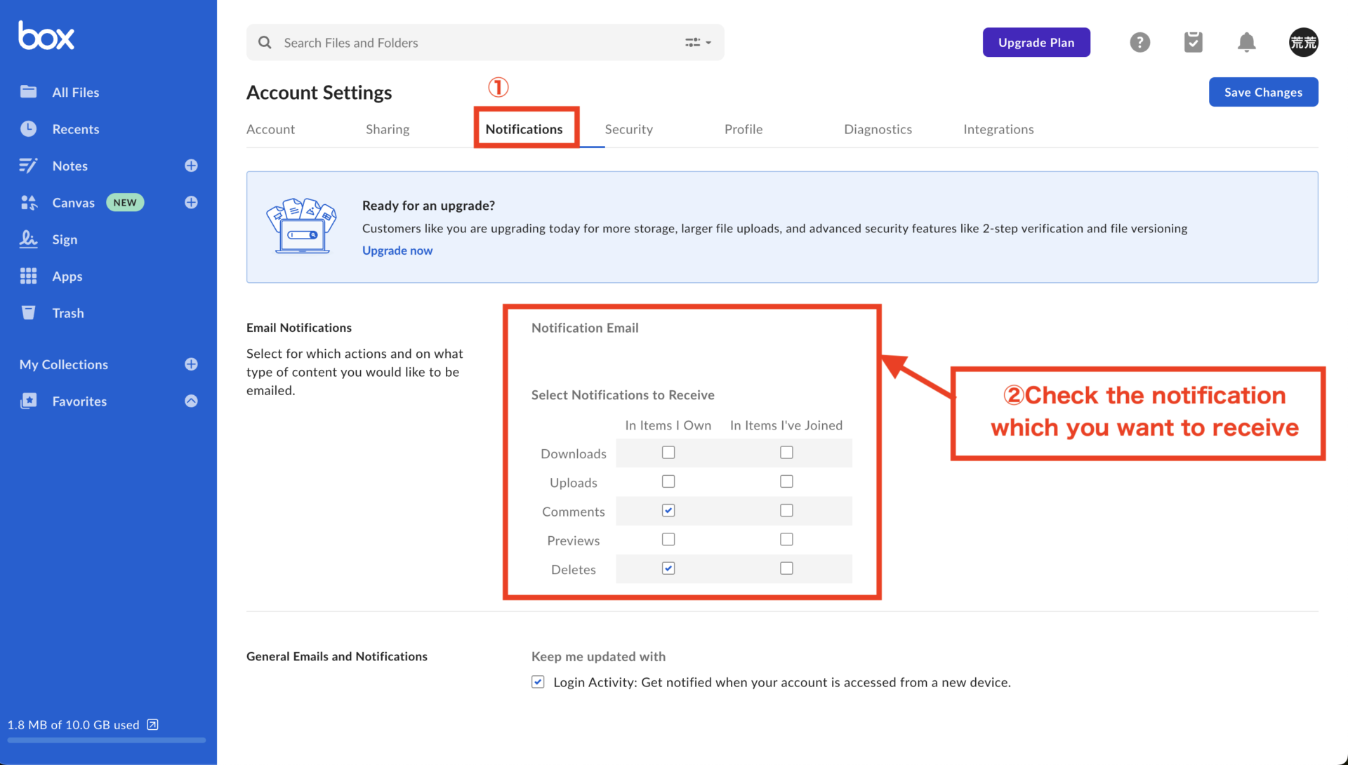
Task: Open the Diagnostics tab
Action: [878, 129]
